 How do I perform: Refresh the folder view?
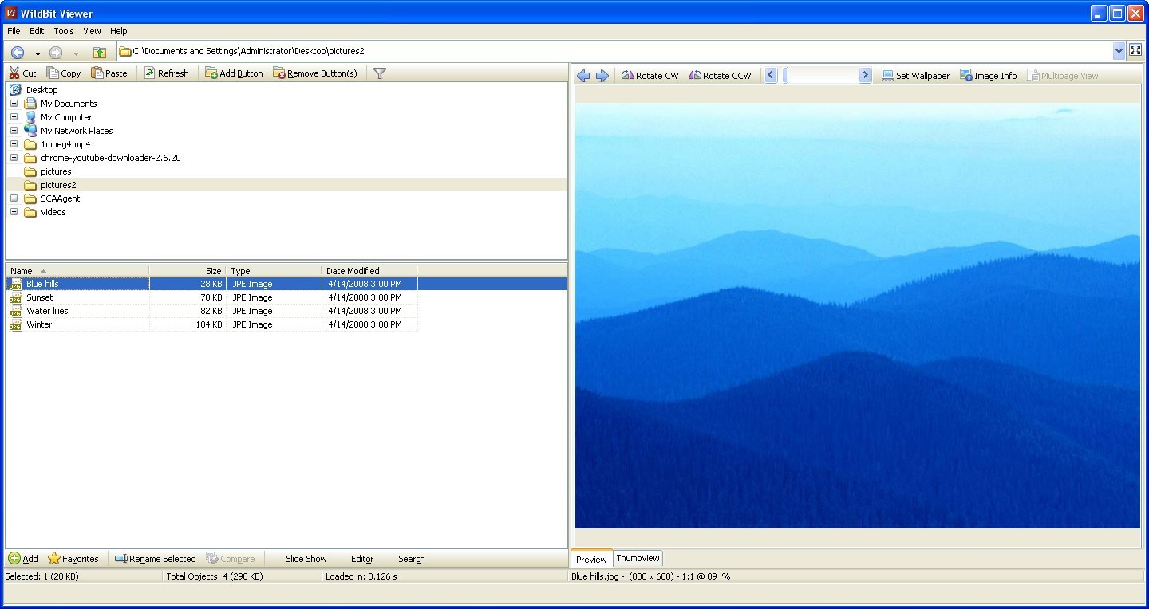click(x=166, y=73)
